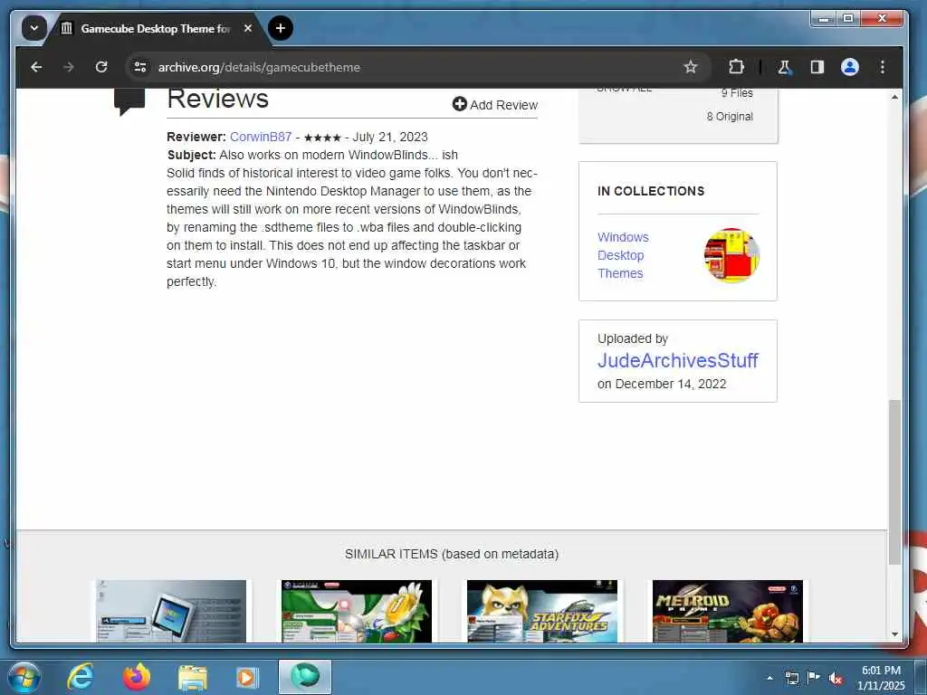927x695 pixels.
Task: Close the Gamecube Desktop Theme tab
Action: coord(248,28)
